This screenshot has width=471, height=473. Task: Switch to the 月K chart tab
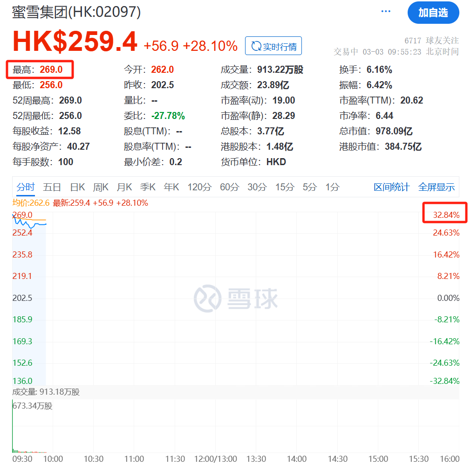(124, 187)
